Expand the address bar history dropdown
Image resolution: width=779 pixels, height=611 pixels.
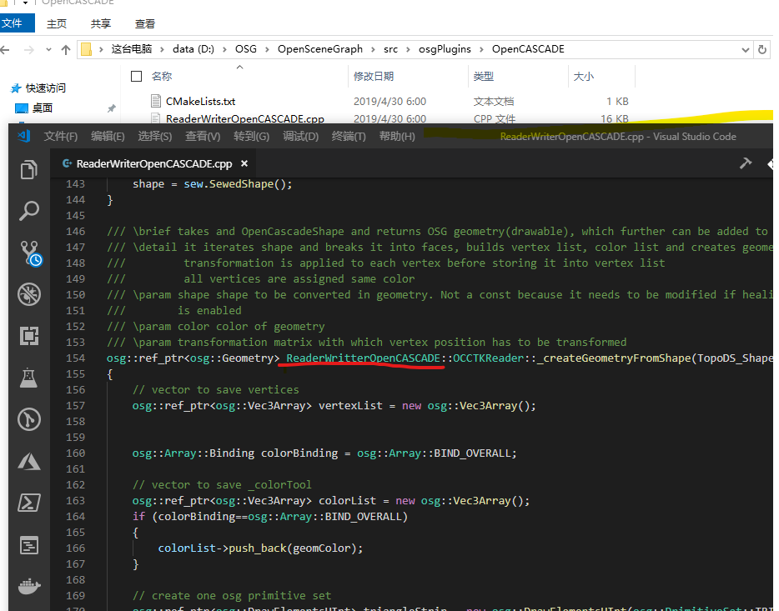coord(745,50)
